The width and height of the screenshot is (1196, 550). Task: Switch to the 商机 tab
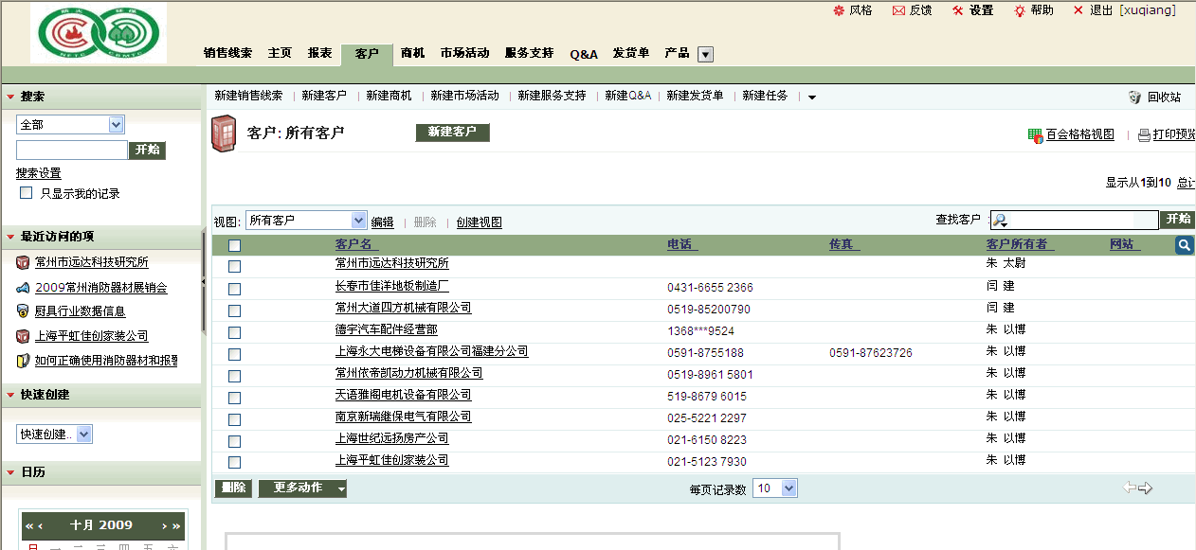tap(412, 54)
